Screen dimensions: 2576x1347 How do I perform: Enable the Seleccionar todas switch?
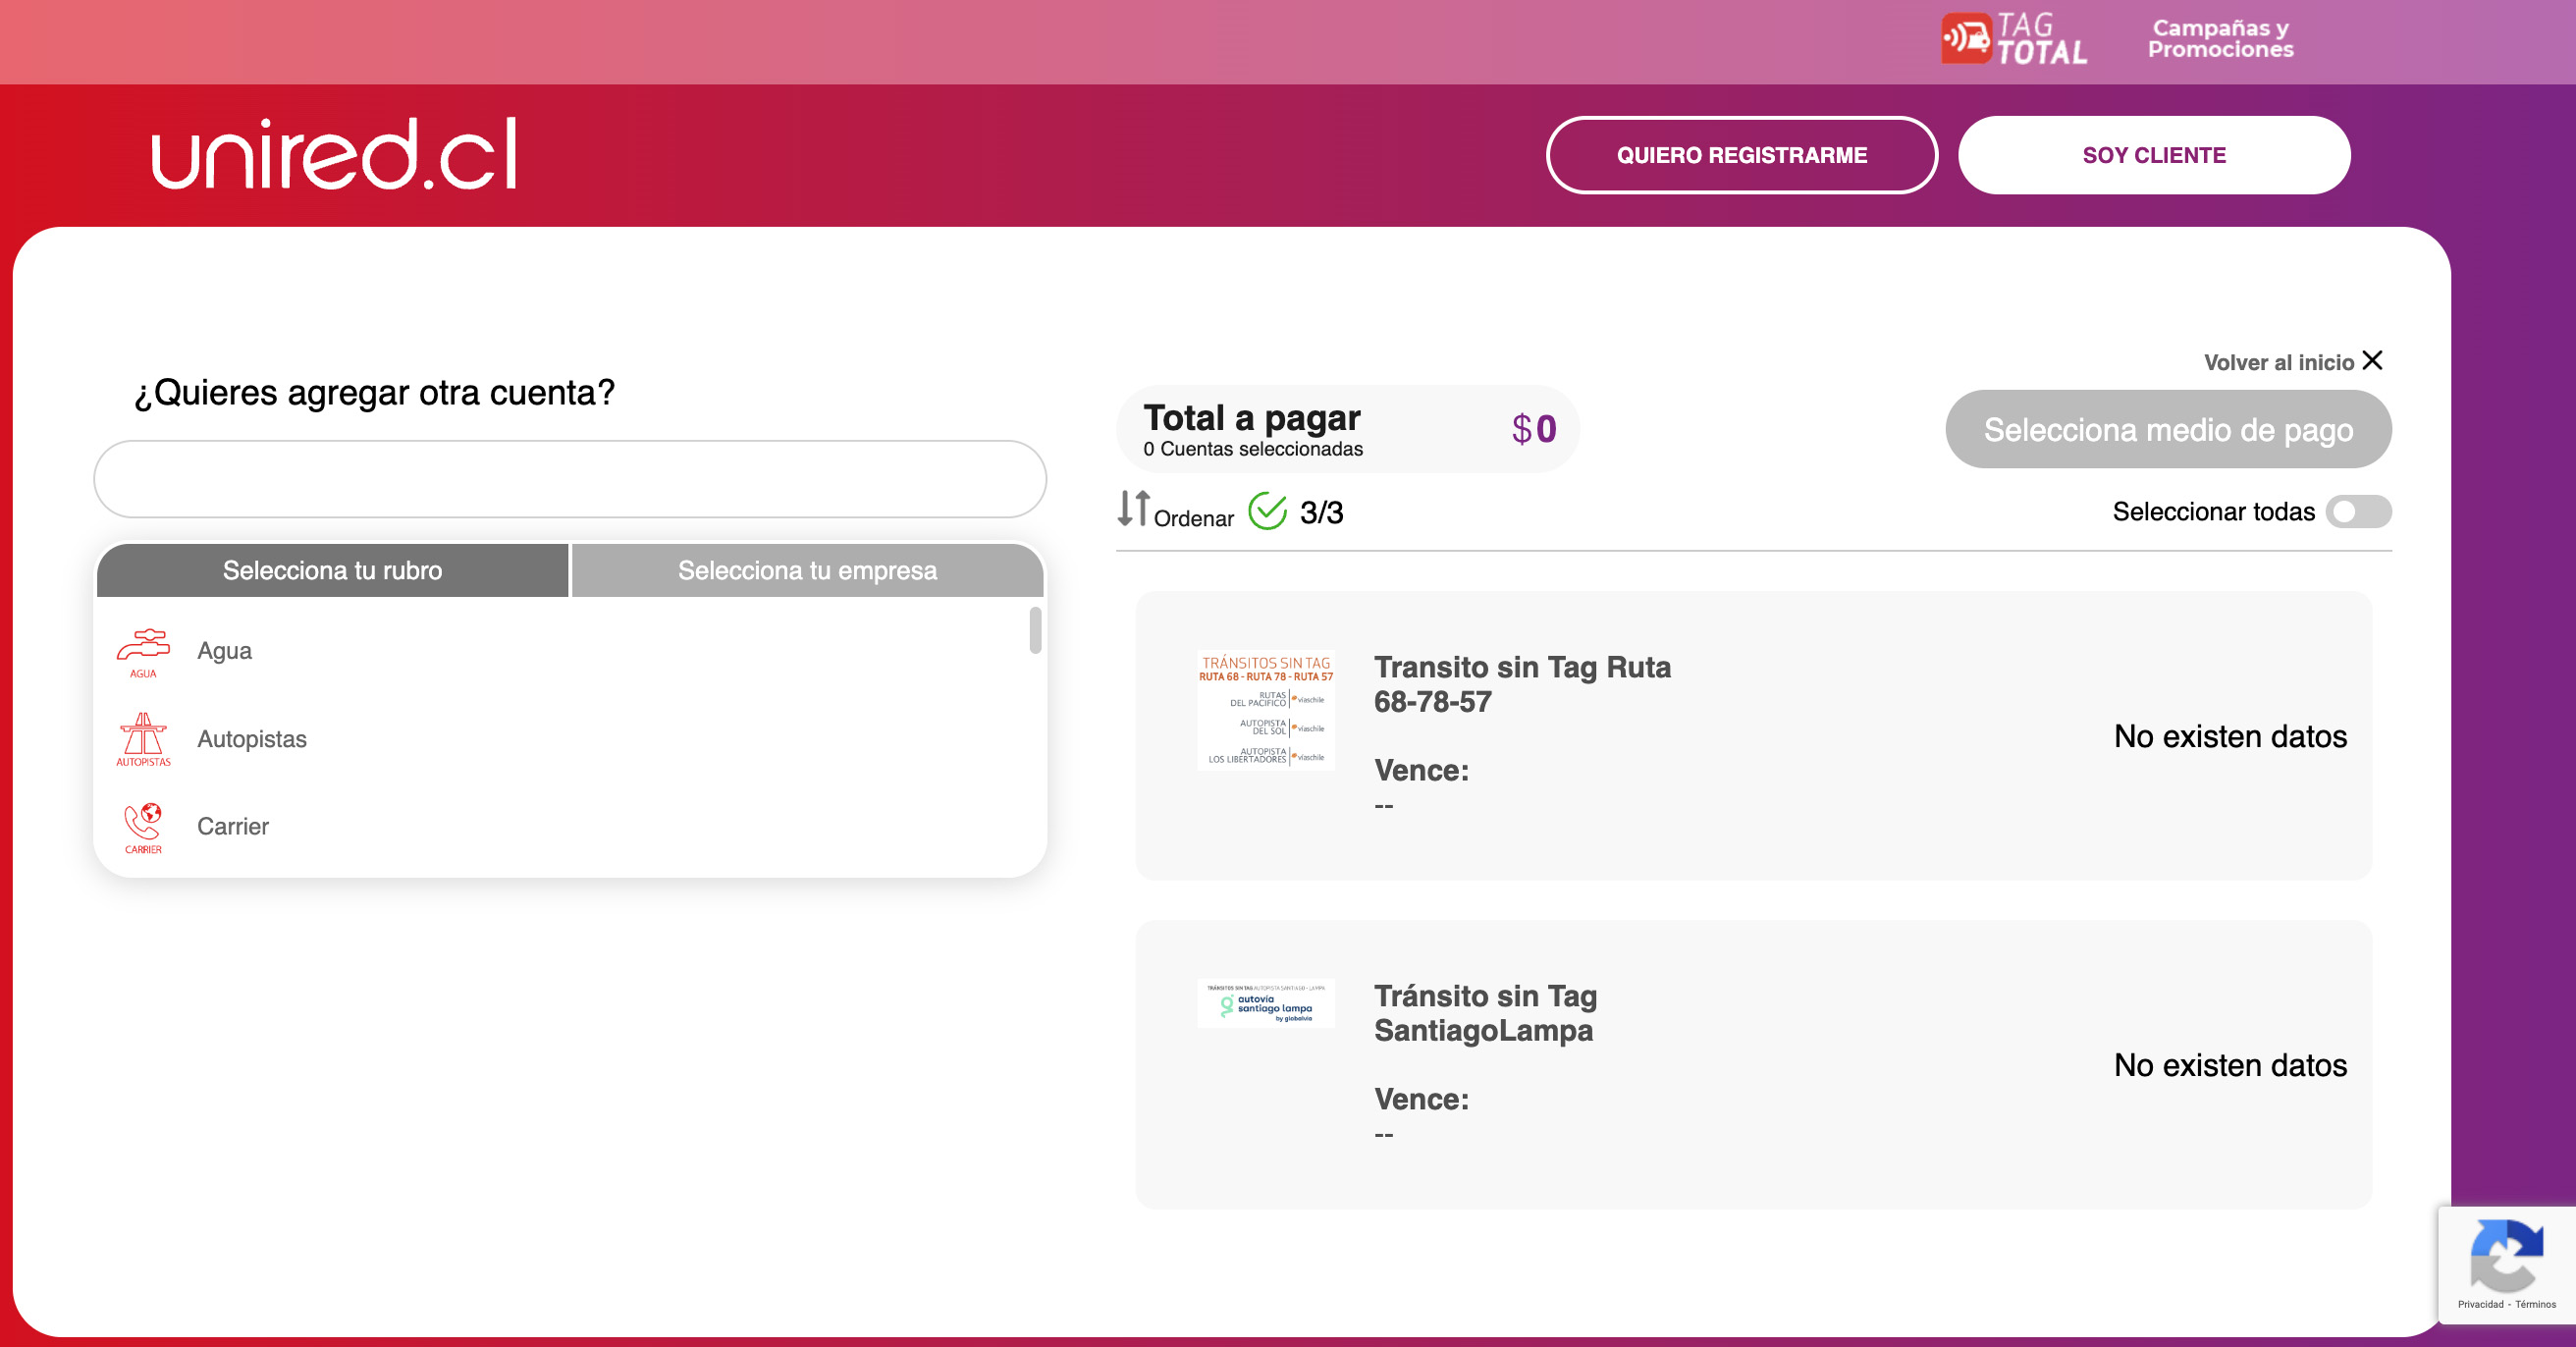pyautogui.click(x=2357, y=512)
